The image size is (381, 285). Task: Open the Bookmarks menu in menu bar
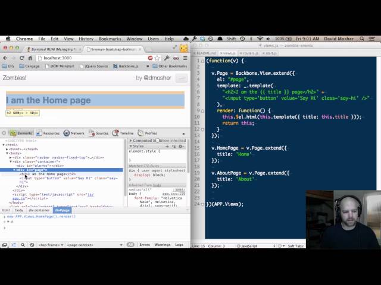[110, 39]
